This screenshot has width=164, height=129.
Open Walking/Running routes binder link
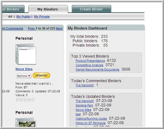(91, 119)
